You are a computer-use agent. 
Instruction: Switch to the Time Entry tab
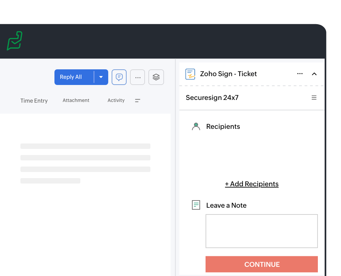[34, 101]
